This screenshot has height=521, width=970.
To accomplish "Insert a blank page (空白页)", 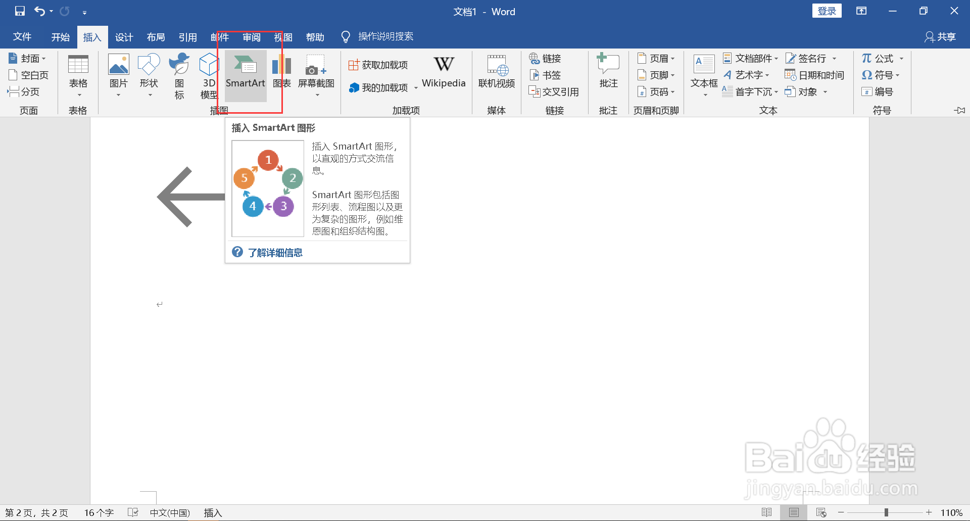I will coord(29,75).
